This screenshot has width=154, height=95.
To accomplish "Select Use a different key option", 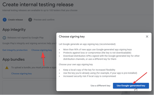I will pyautogui.click(x=100, y=86).
